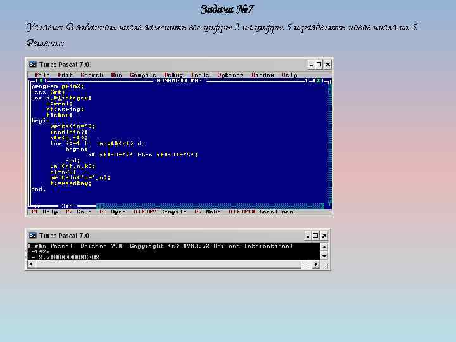
Task: Click system icon of upper Turbo Pascal window
Action: (32, 65)
